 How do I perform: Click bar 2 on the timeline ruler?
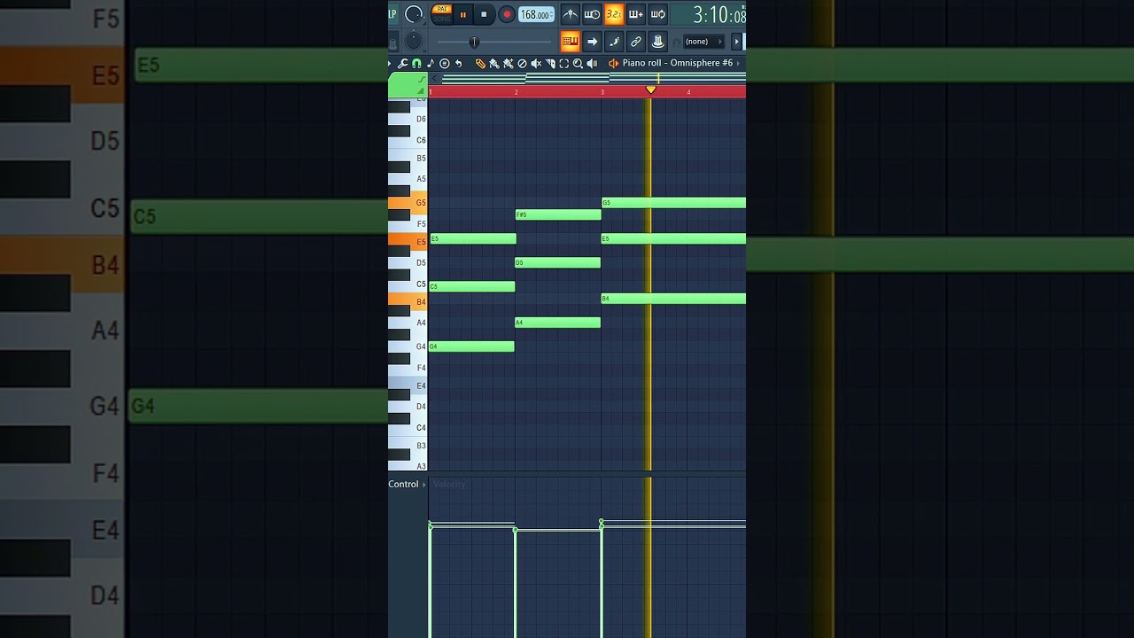pyautogui.click(x=517, y=92)
